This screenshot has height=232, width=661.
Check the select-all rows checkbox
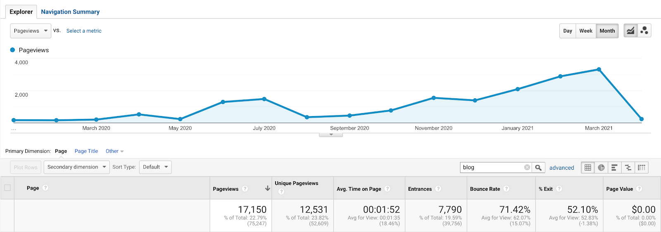pyautogui.click(x=7, y=188)
